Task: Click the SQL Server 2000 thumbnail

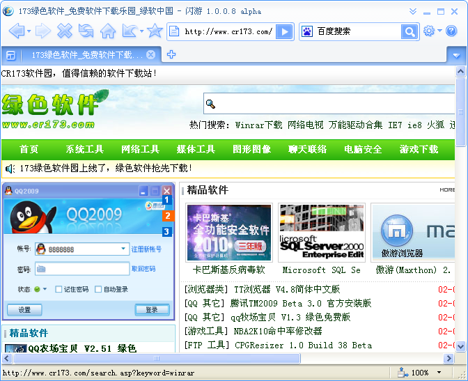Action: 322,233
